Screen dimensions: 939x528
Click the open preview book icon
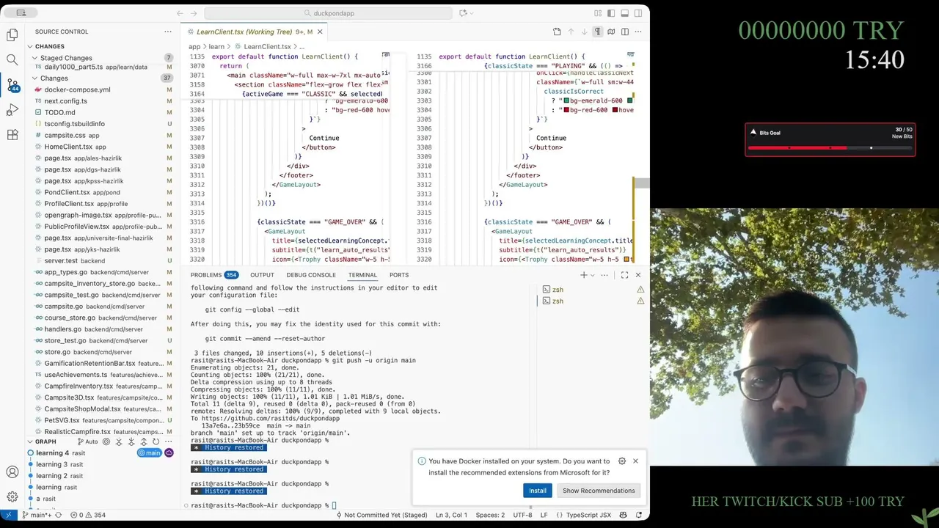click(x=611, y=32)
